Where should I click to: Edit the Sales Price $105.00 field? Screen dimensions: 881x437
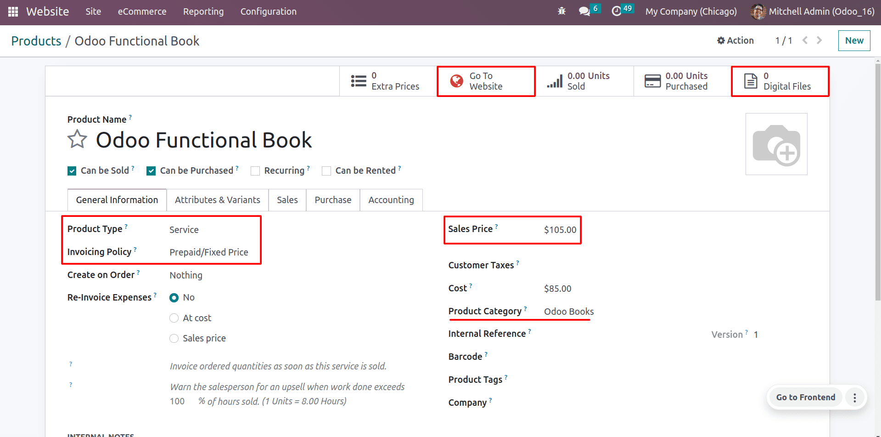[x=560, y=230]
